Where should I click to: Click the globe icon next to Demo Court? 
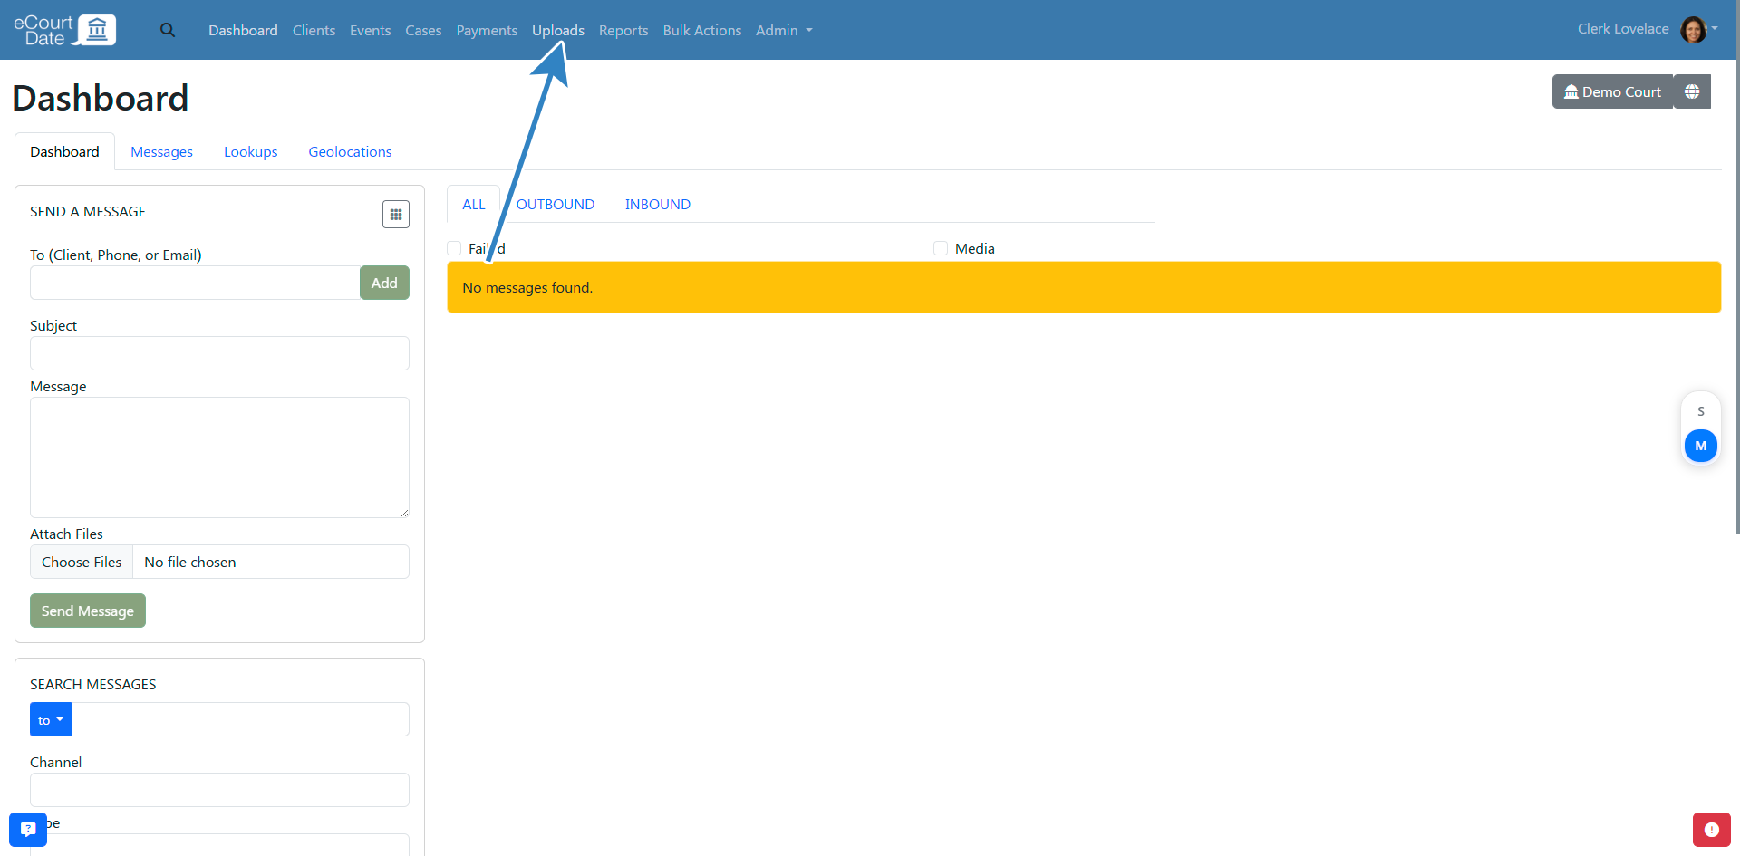[x=1692, y=91]
